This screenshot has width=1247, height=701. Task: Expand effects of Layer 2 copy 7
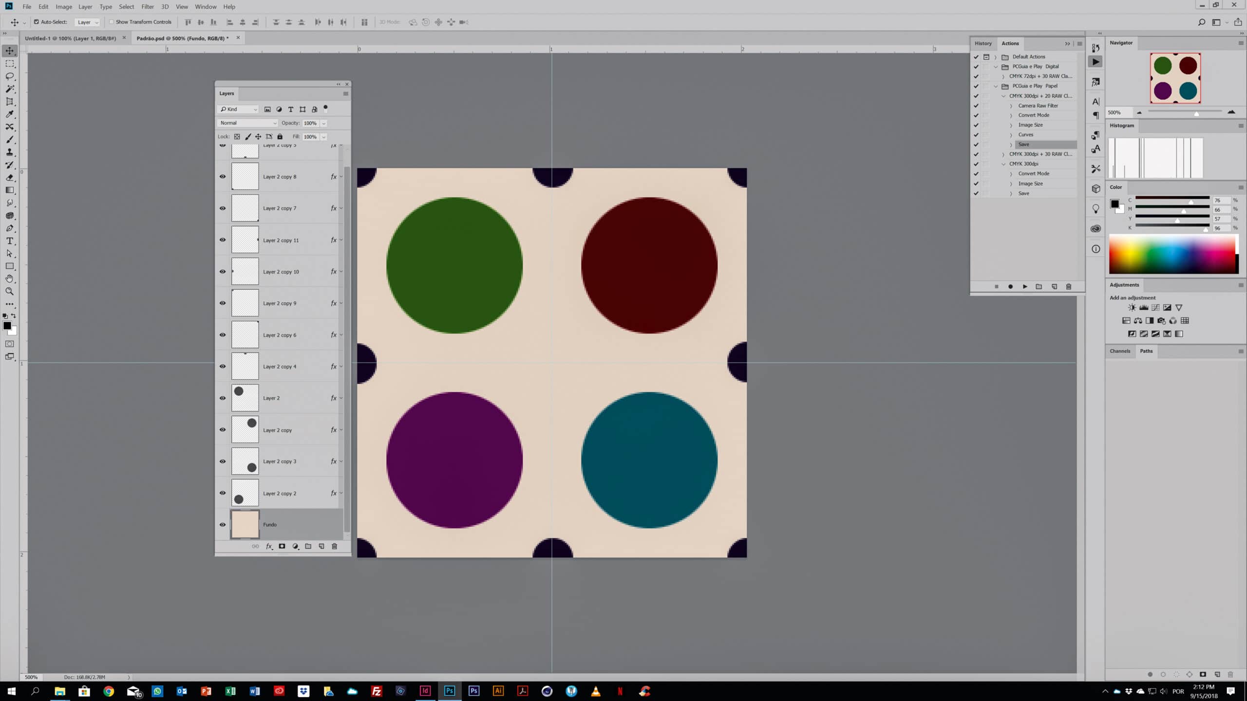point(341,208)
